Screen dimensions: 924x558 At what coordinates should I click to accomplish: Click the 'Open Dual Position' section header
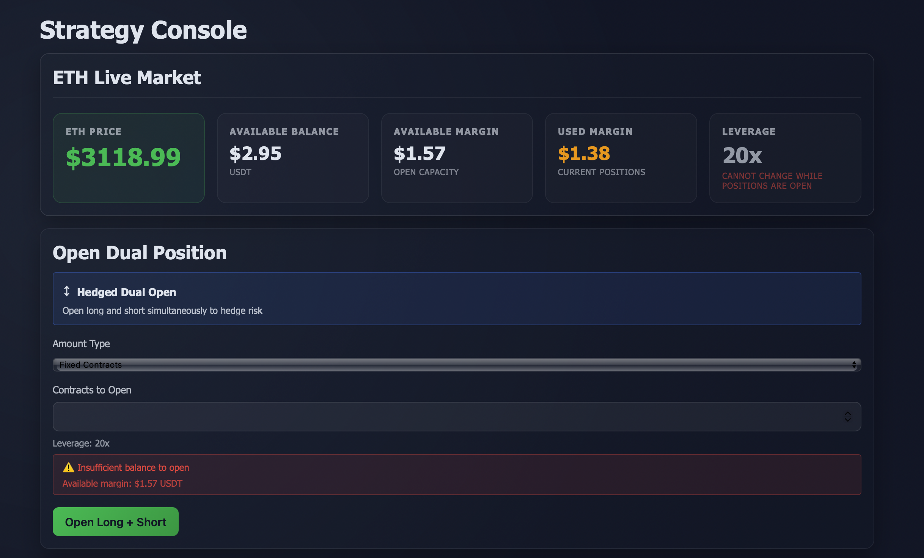coord(140,252)
